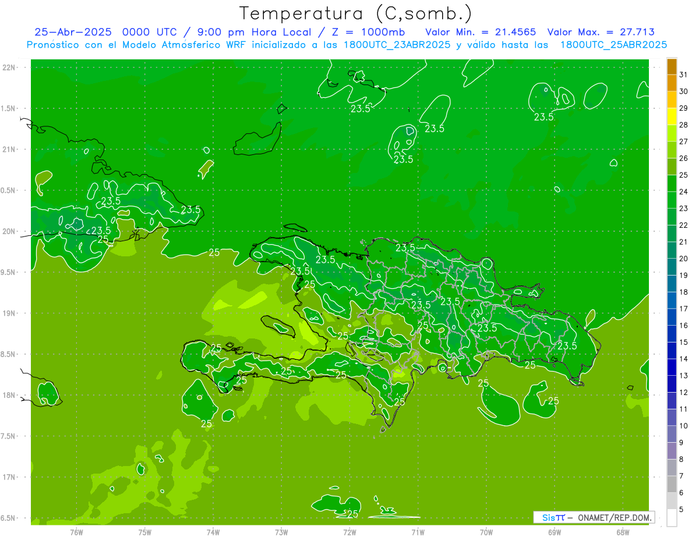Select the "Z = 1000mb" level label

pos(368,32)
